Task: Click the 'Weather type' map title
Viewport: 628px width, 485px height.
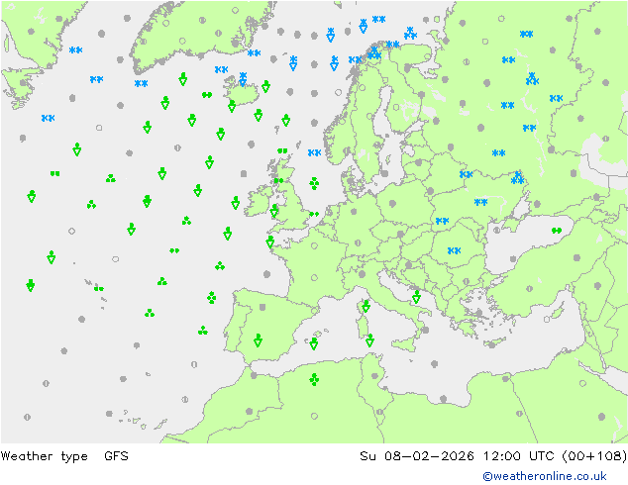Action: point(44,456)
